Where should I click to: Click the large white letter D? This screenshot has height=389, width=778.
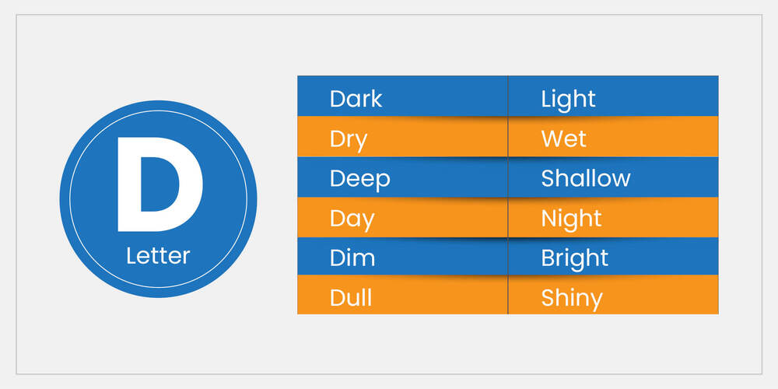tap(158, 184)
